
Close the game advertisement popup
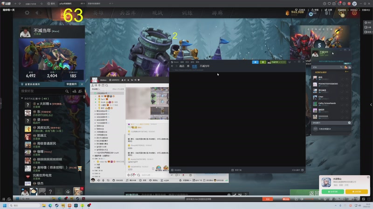pos(368,177)
